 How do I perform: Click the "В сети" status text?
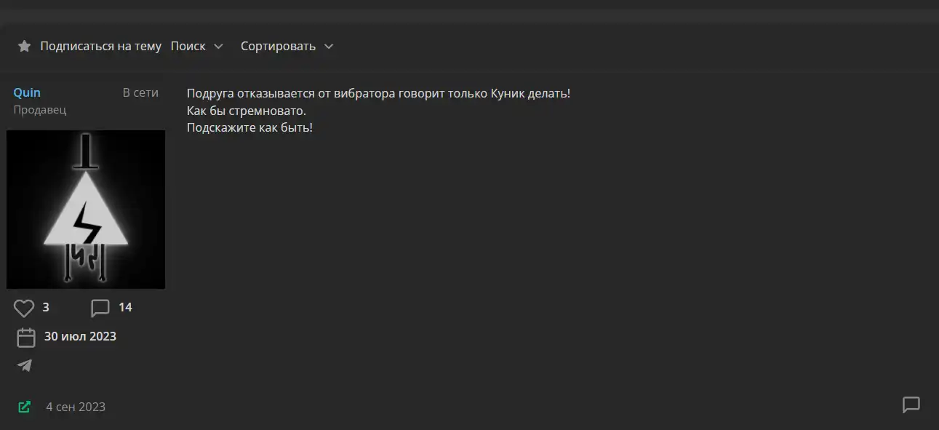tap(140, 92)
